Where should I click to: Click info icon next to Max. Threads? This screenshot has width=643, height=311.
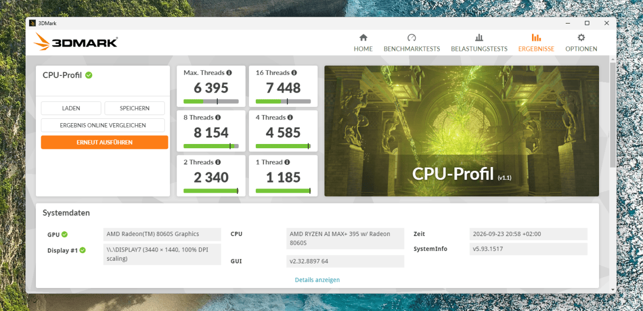pyautogui.click(x=229, y=73)
